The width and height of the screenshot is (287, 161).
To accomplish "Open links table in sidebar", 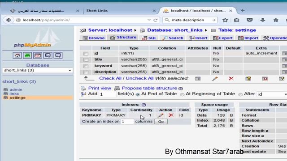I will [14, 93].
